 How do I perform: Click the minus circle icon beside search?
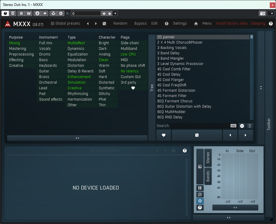point(242,126)
